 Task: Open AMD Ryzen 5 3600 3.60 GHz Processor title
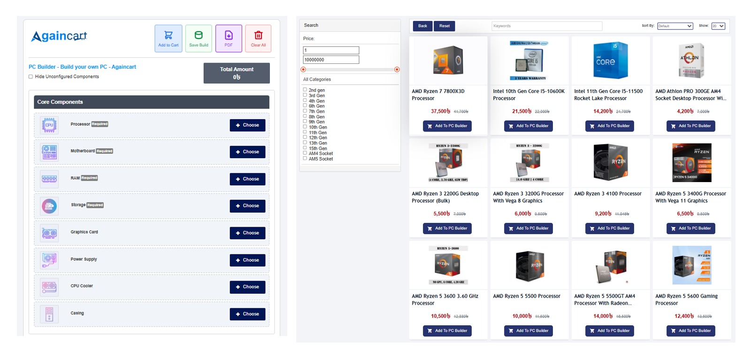pyautogui.click(x=445, y=299)
